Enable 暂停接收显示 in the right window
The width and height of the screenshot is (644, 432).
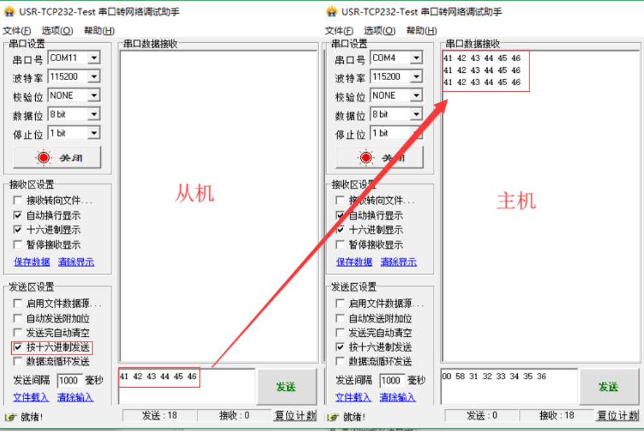click(x=340, y=245)
